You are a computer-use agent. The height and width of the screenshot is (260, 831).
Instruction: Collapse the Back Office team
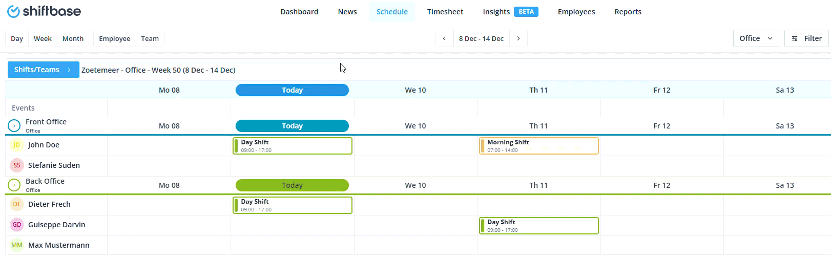point(14,185)
